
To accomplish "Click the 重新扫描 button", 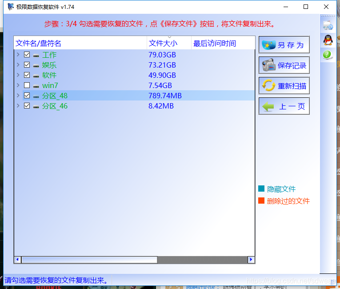I will tap(284, 85).
